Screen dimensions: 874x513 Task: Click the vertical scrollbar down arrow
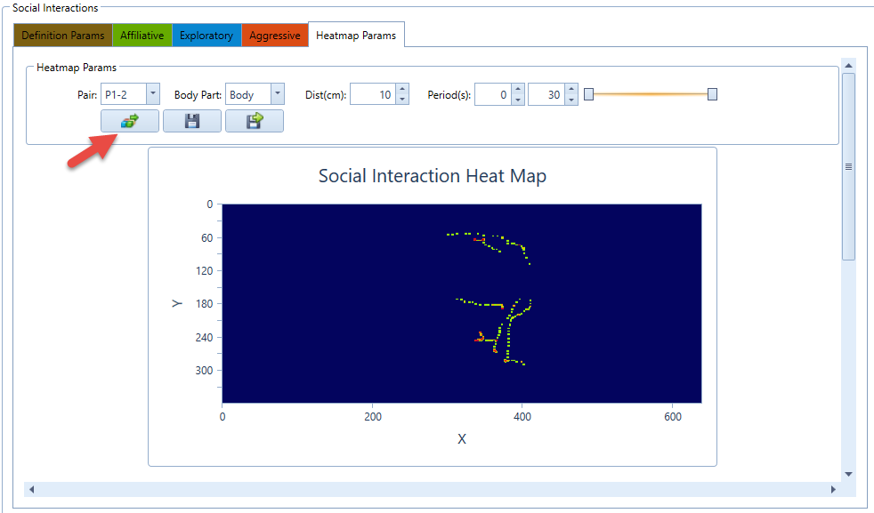848,474
